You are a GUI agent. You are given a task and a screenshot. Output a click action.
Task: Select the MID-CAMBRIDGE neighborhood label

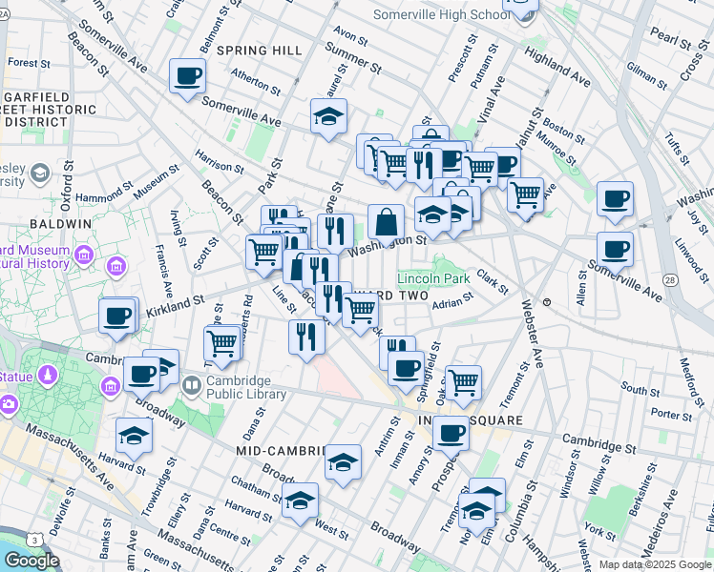tap(281, 451)
